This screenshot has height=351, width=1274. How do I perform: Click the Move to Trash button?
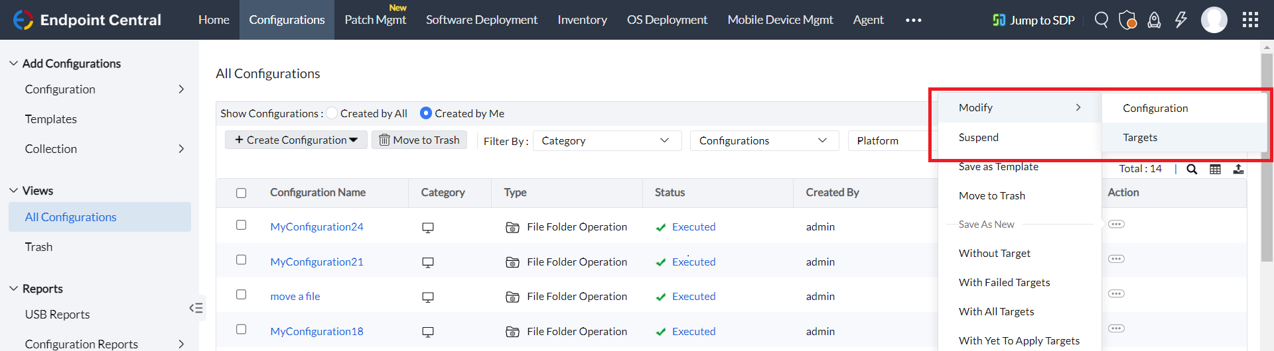point(419,140)
